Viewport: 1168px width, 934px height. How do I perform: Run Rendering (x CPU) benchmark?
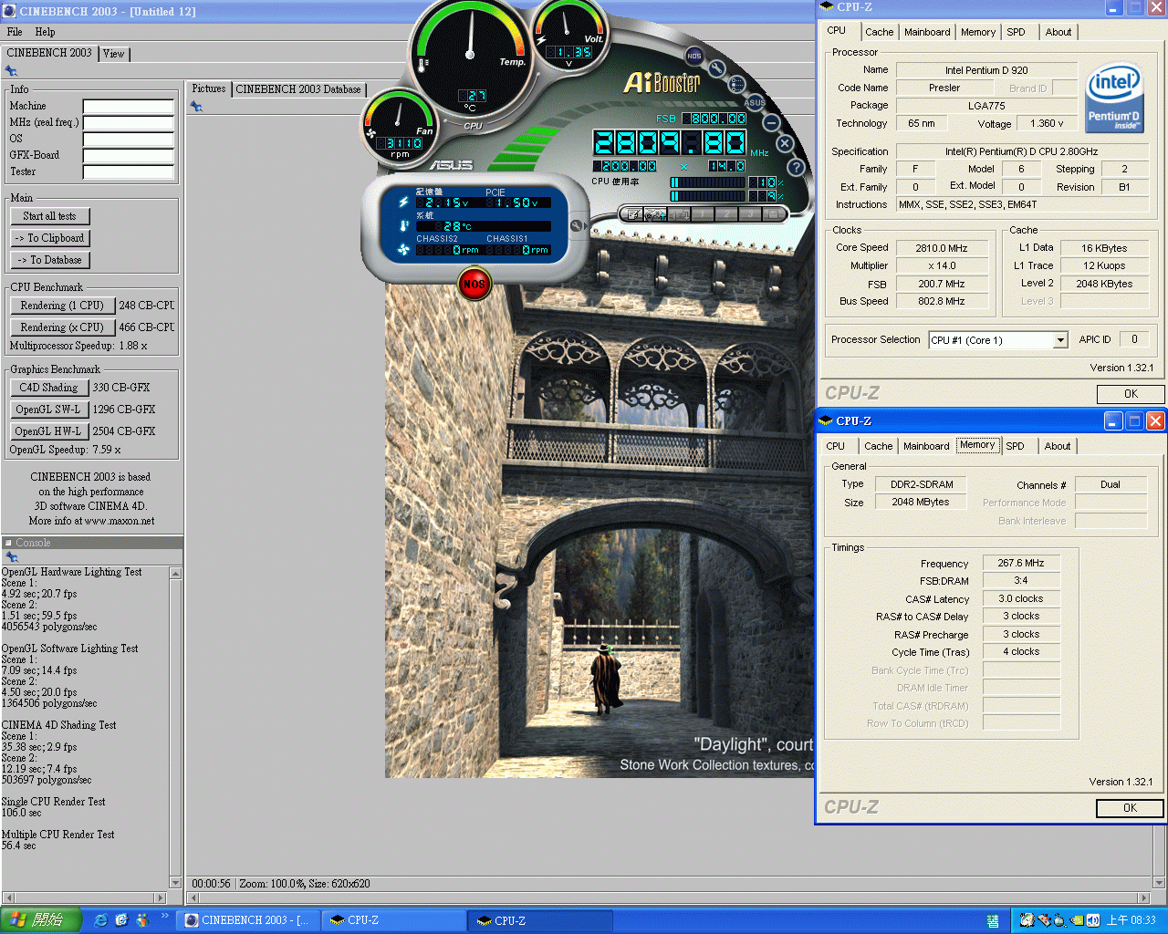pyautogui.click(x=62, y=327)
